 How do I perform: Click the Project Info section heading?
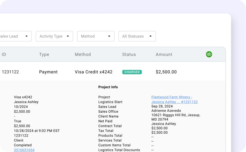pos(108,87)
